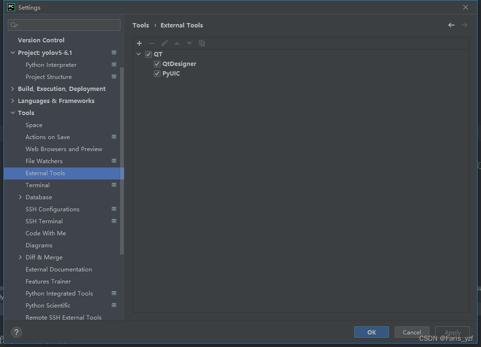Select the QtDesigner tool entry
The height and width of the screenshot is (347, 481).
pos(179,64)
